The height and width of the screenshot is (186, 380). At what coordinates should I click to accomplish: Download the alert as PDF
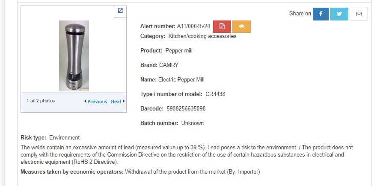click(222, 26)
